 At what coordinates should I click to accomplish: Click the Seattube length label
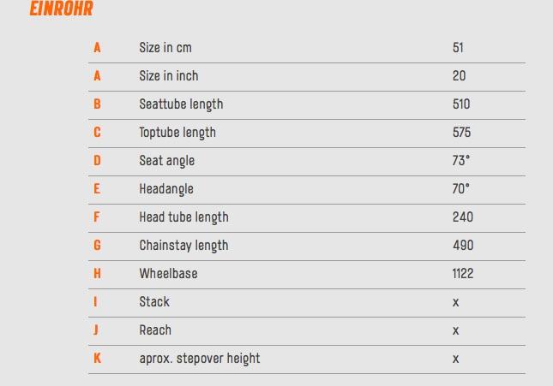point(181,104)
